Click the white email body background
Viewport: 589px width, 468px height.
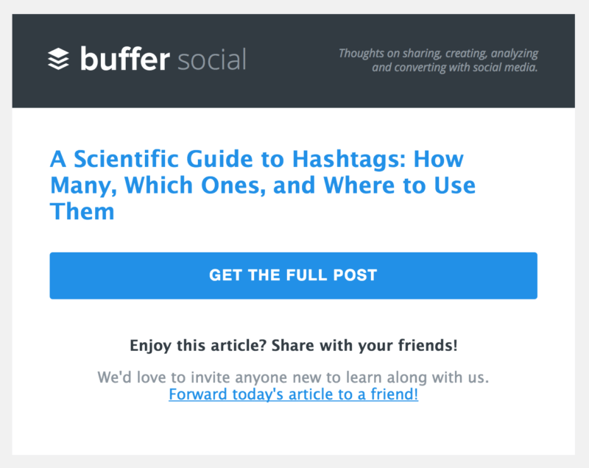294,427
